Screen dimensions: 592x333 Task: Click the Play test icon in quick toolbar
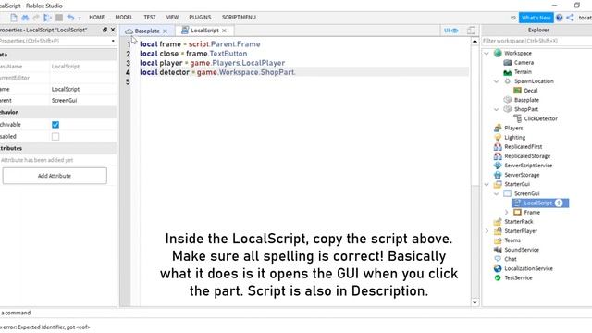pyautogui.click(x=47, y=18)
